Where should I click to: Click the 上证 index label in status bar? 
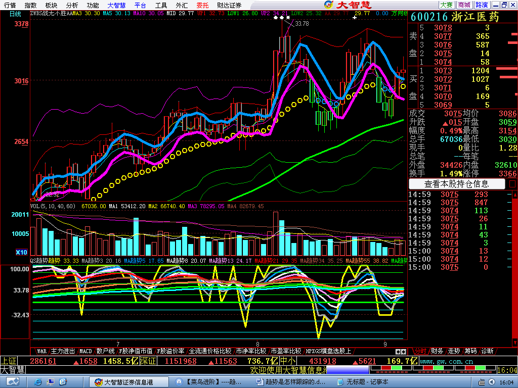pos(9,361)
